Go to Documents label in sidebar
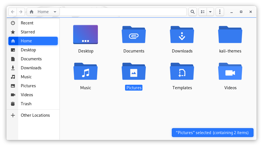263x147 pixels. 31,59
